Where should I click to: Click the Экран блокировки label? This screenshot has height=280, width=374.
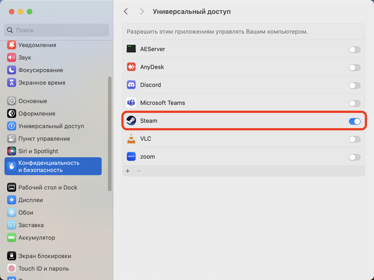45,256
